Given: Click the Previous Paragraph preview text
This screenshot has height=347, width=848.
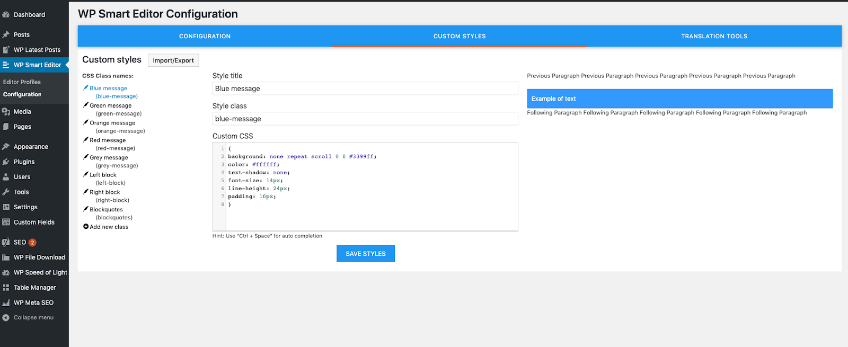Looking at the screenshot, I should click(661, 76).
